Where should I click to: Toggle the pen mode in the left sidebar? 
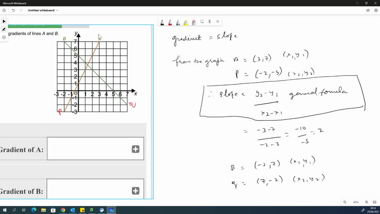pos(4,29)
